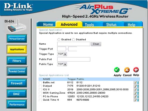Select the Enabled radio button
The image size is (148, 111).
[x=59, y=40]
